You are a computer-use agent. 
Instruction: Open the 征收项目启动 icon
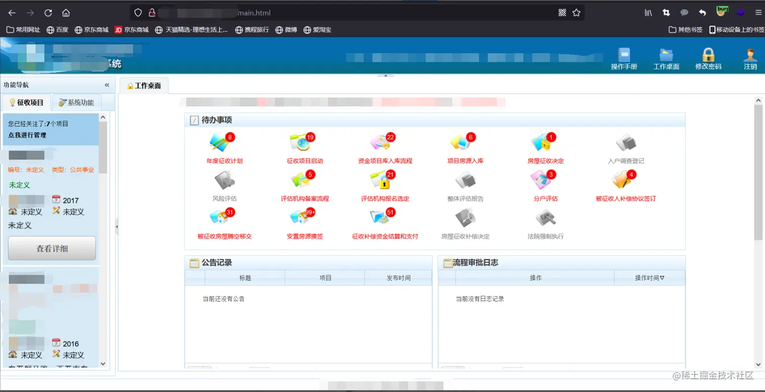tap(302, 143)
